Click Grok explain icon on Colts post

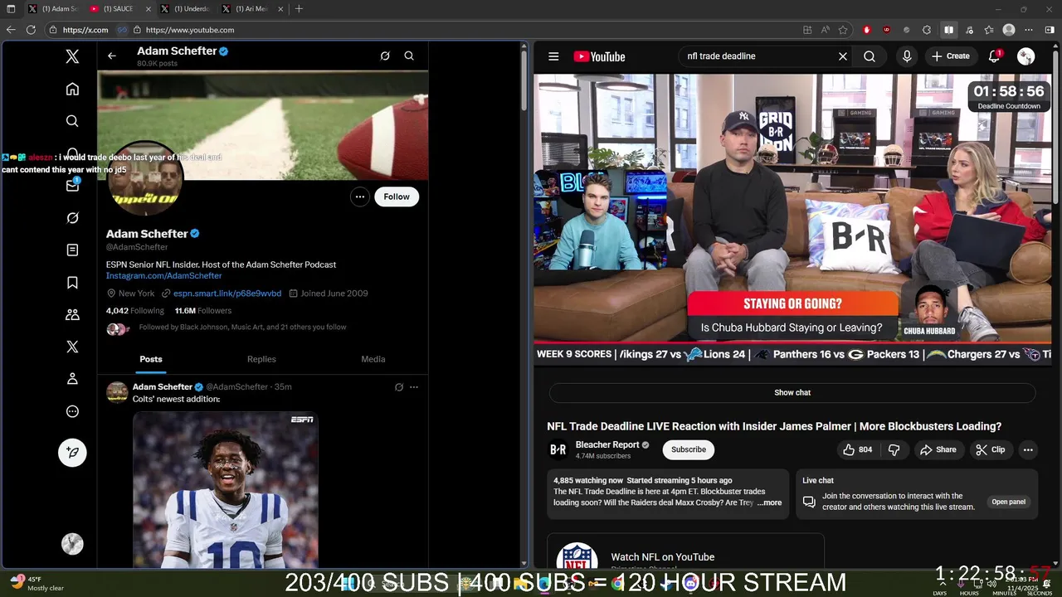pyautogui.click(x=399, y=387)
